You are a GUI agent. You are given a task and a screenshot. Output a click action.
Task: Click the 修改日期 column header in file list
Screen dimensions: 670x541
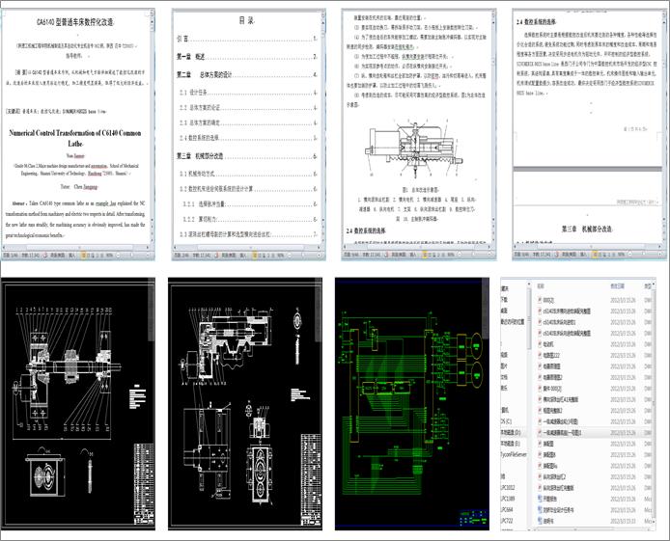[618, 286]
